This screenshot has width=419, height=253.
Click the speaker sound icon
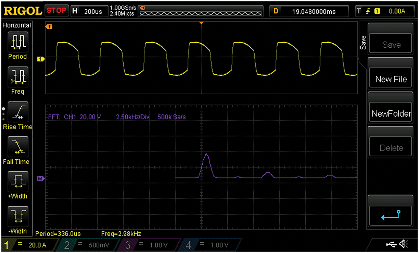tap(404, 245)
